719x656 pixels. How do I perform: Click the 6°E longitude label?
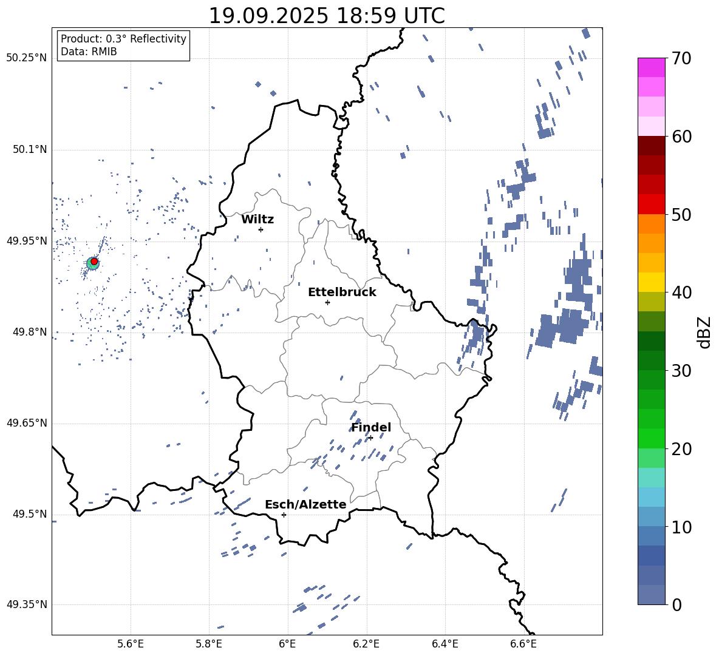pos(287,644)
